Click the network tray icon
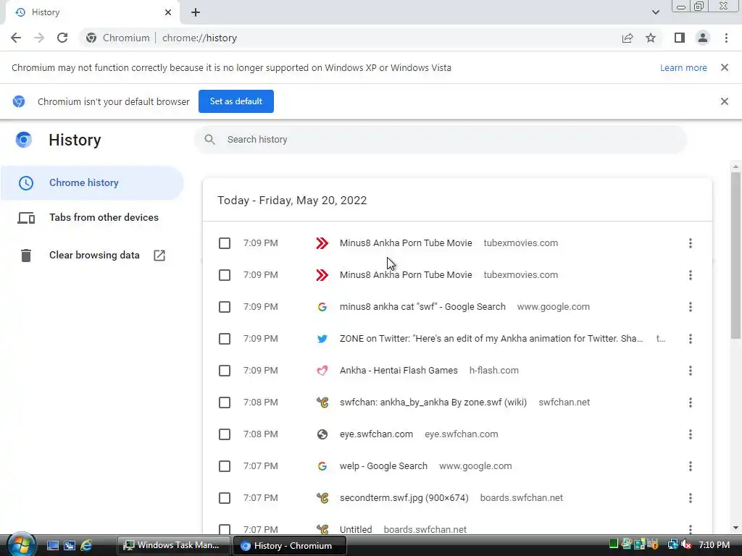This screenshot has width=742, height=556. coord(672,544)
